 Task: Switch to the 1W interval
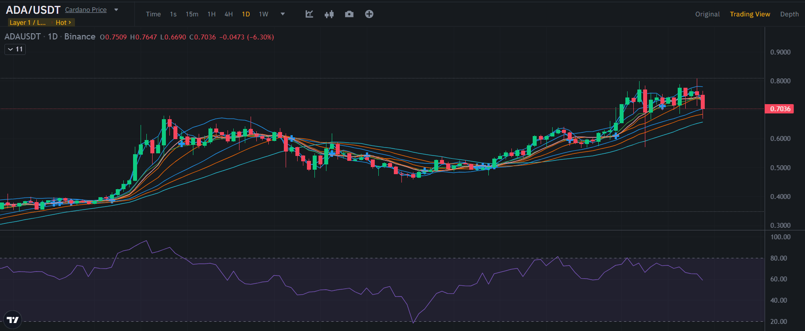[x=263, y=14]
